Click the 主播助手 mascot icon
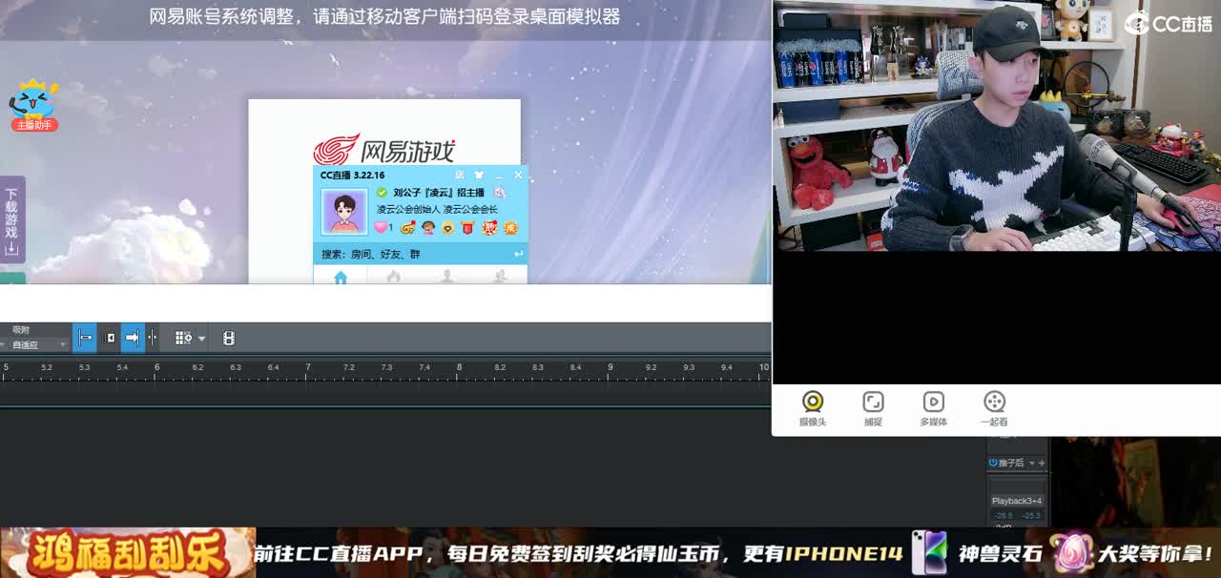The height and width of the screenshot is (578, 1221). [34, 106]
